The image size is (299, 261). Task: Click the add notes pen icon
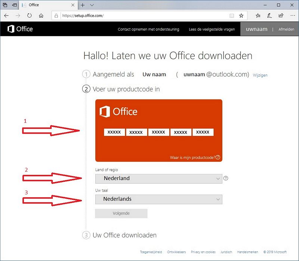click(x=269, y=16)
